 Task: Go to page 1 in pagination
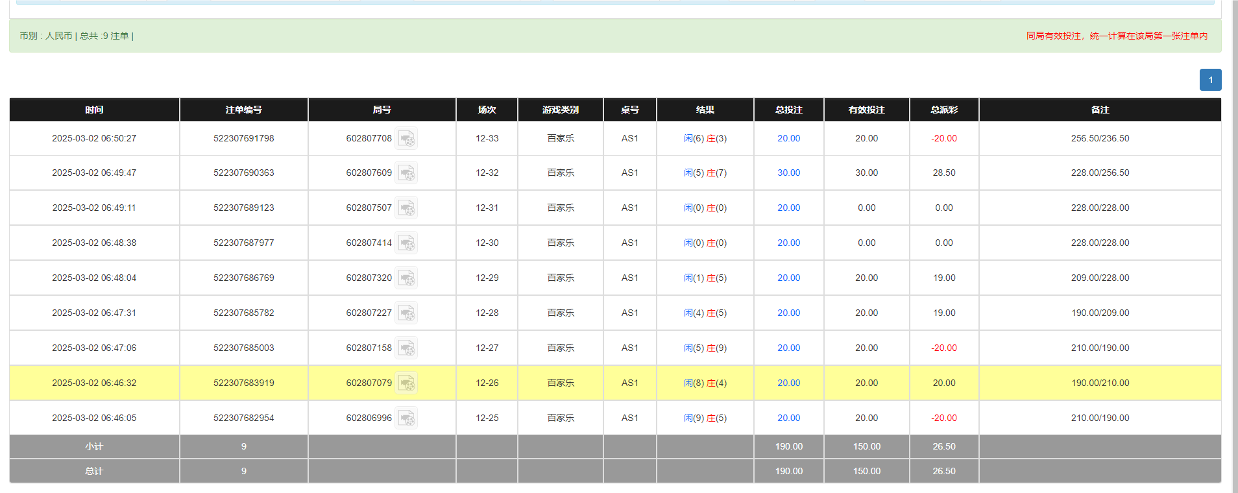click(x=1210, y=80)
